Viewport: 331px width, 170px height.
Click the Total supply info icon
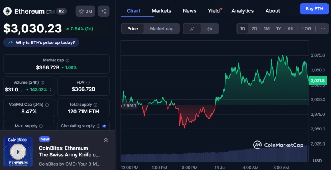coord(95,105)
